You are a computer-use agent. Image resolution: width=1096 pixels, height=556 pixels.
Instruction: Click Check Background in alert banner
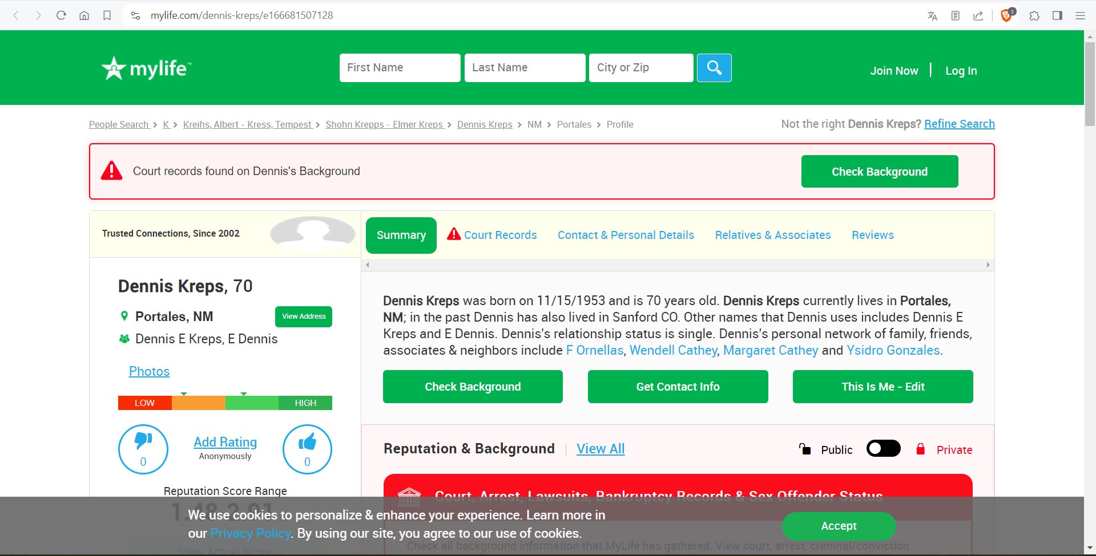point(880,172)
